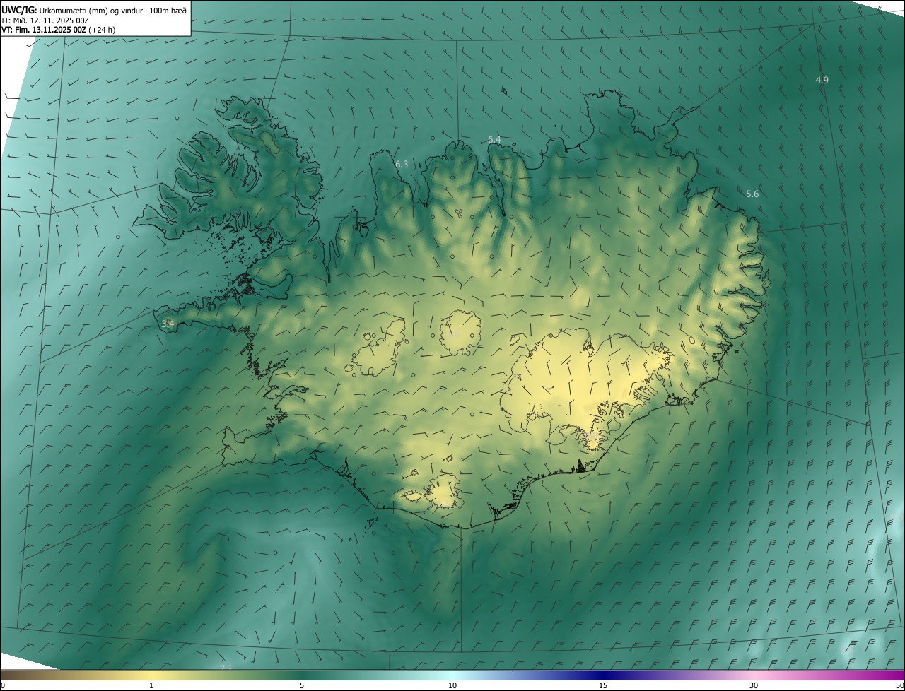Click the 6.4 value on the north coast
The image size is (905, 691).
click(494, 140)
